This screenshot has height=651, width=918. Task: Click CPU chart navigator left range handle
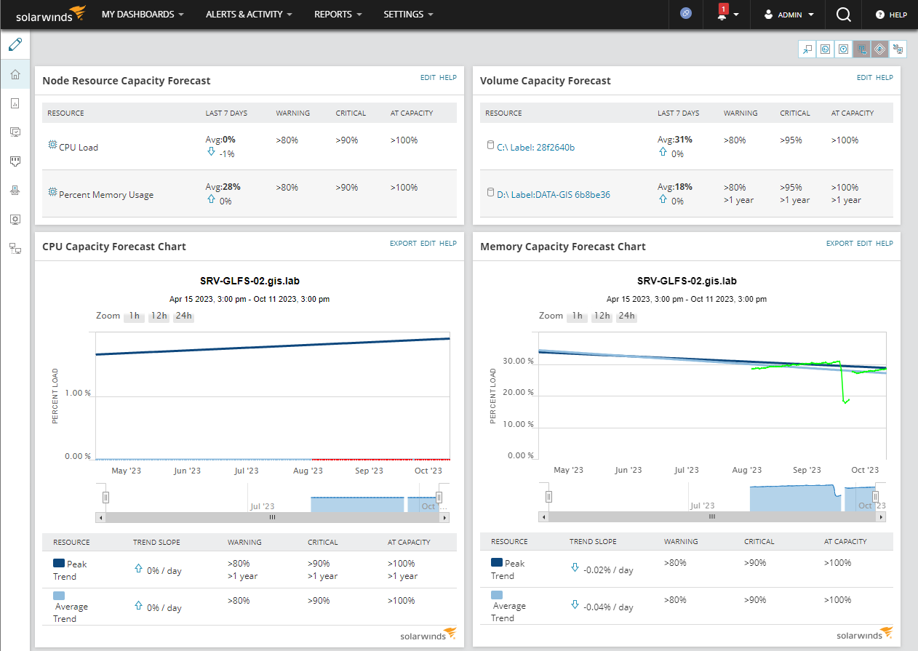coord(105,497)
